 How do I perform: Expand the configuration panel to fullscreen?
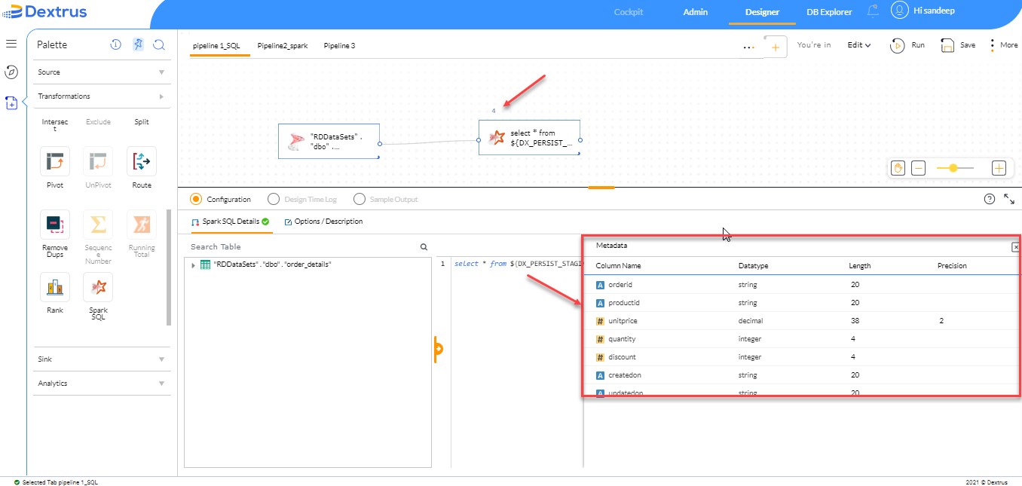coord(1009,199)
